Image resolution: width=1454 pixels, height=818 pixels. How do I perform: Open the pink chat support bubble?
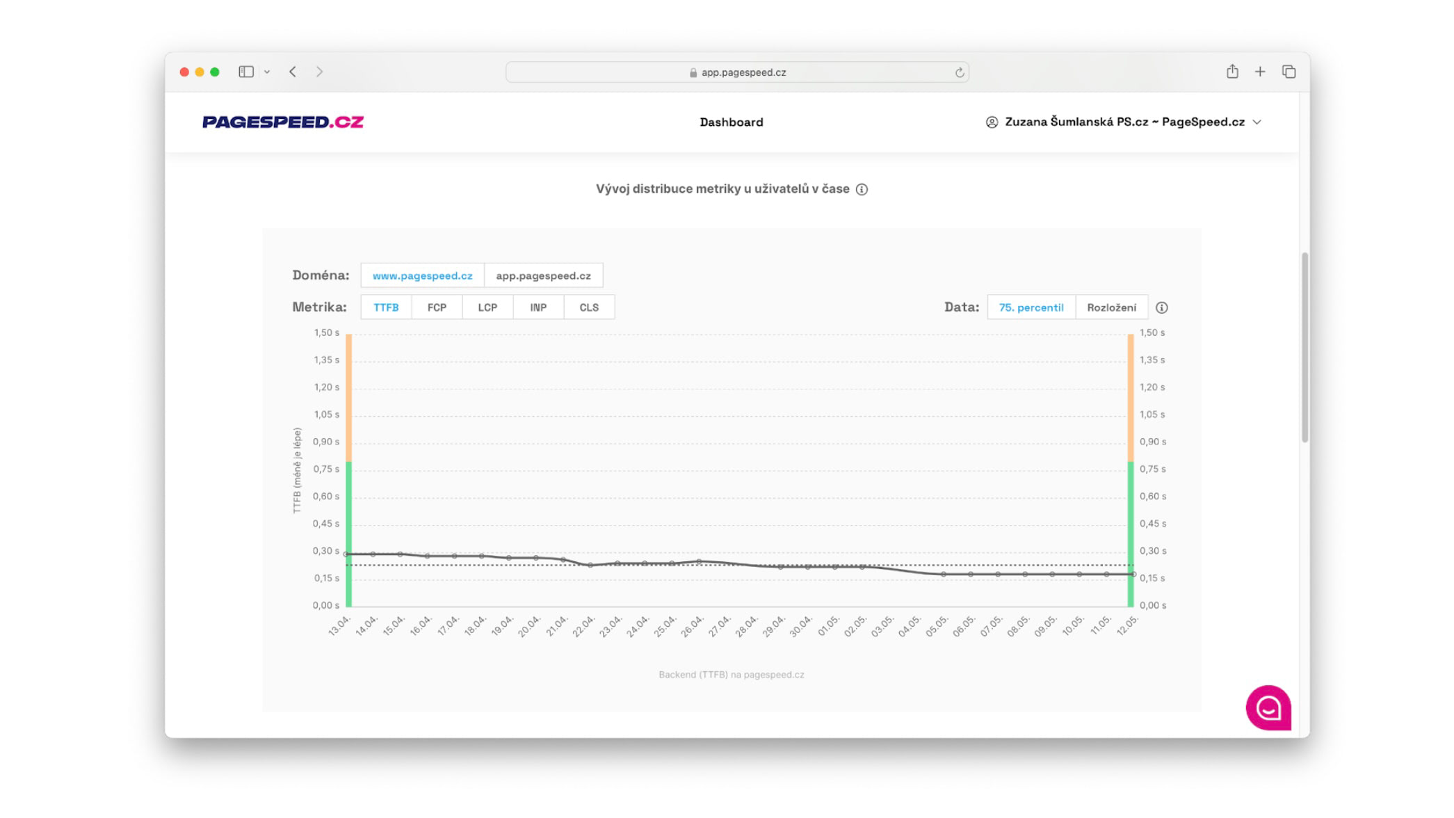[1268, 707]
